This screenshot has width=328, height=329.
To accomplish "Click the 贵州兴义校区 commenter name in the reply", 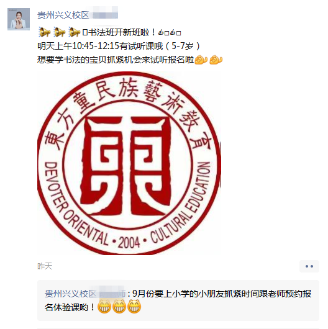I will [71, 294].
